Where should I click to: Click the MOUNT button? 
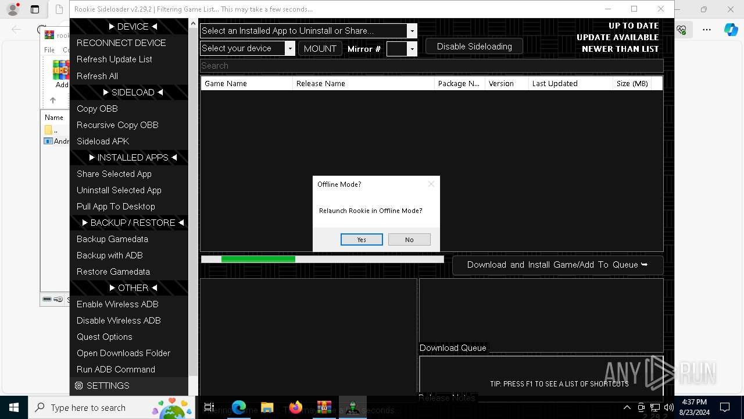click(320, 49)
